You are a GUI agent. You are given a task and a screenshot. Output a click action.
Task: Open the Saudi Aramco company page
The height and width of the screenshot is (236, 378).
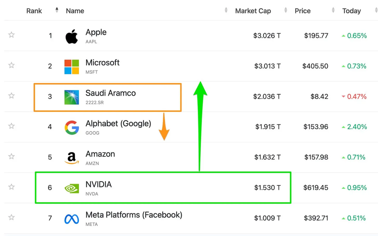pos(111,93)
